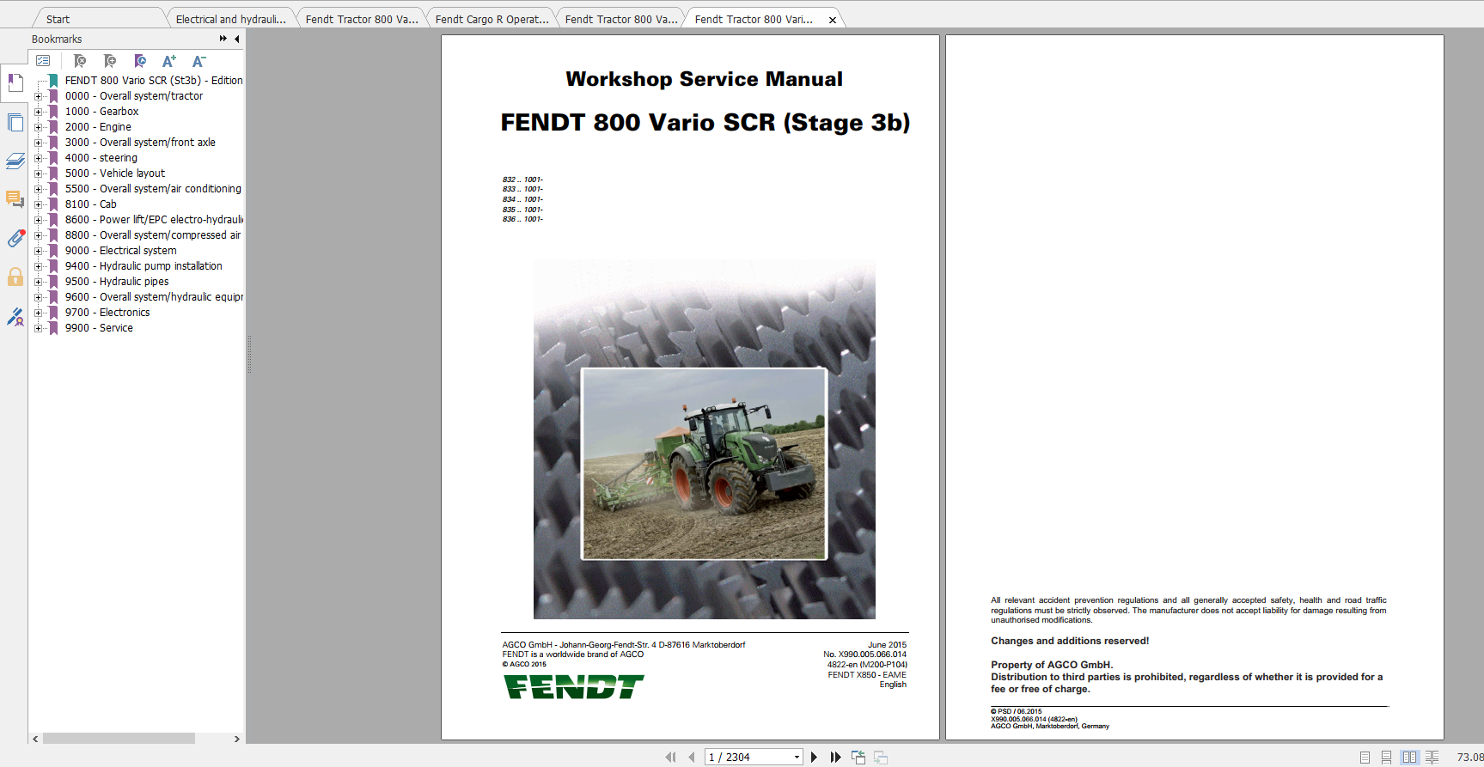Open the FENDT 800 Vario SCR (St3b) bookmark

(154, 81)
